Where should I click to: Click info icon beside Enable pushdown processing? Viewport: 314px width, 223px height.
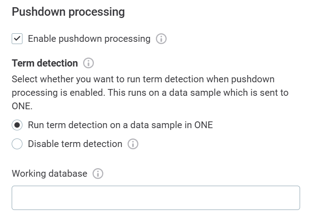coord(161,39)
